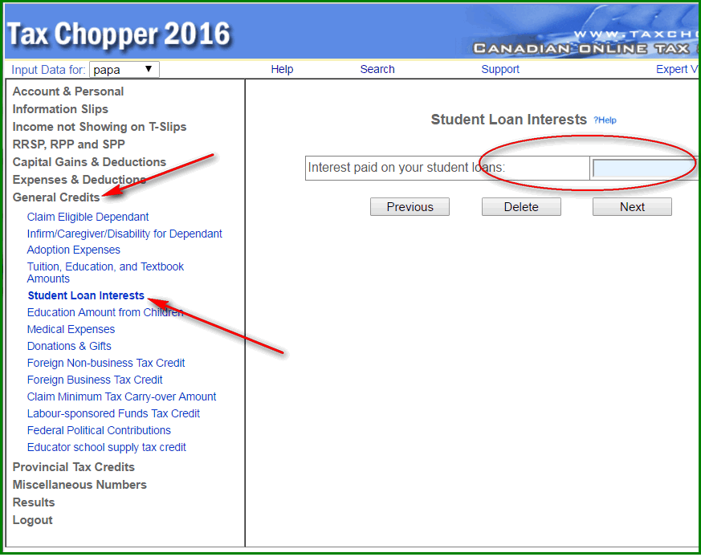
Task: Click the Delete button
Action: click(x=521, y=207)
